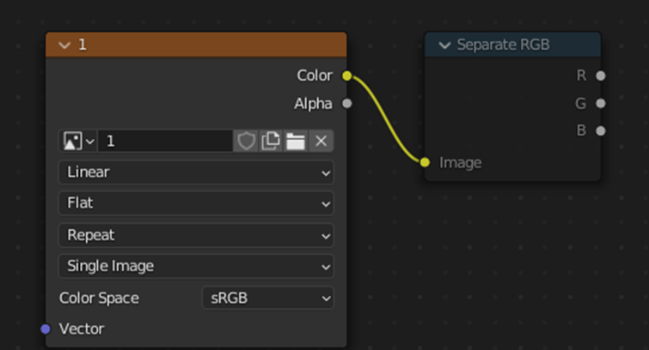Viewport: 649px width, 350px height.
Task: Click the Alpha output socket
Action: pyautogui.click(x=347, y=103)
